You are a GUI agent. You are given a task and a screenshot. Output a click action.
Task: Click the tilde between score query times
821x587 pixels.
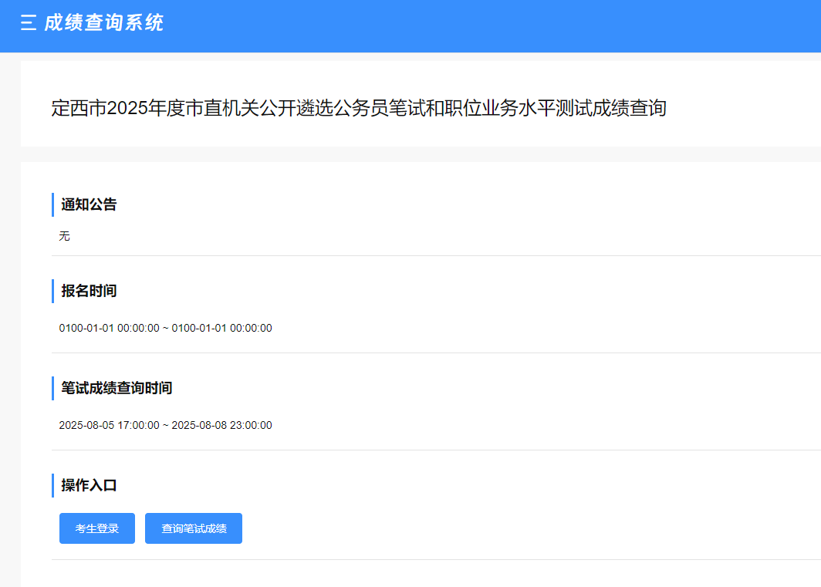coord(165,425)
